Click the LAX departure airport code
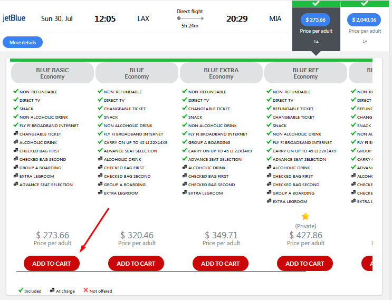 point(144,19)
